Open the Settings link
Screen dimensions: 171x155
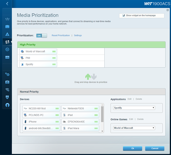(x=78, y=35)
